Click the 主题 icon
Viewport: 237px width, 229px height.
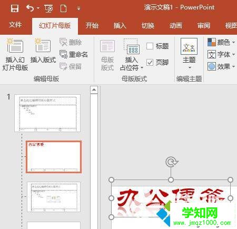click(x=189, y=46)
